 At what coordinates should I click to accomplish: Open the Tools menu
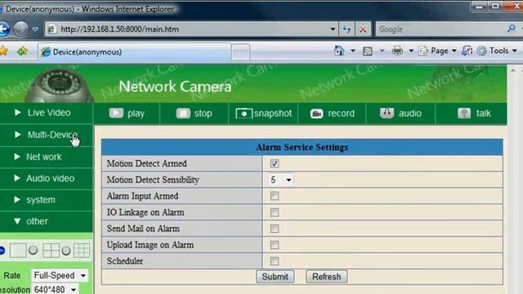click(497, 51)
